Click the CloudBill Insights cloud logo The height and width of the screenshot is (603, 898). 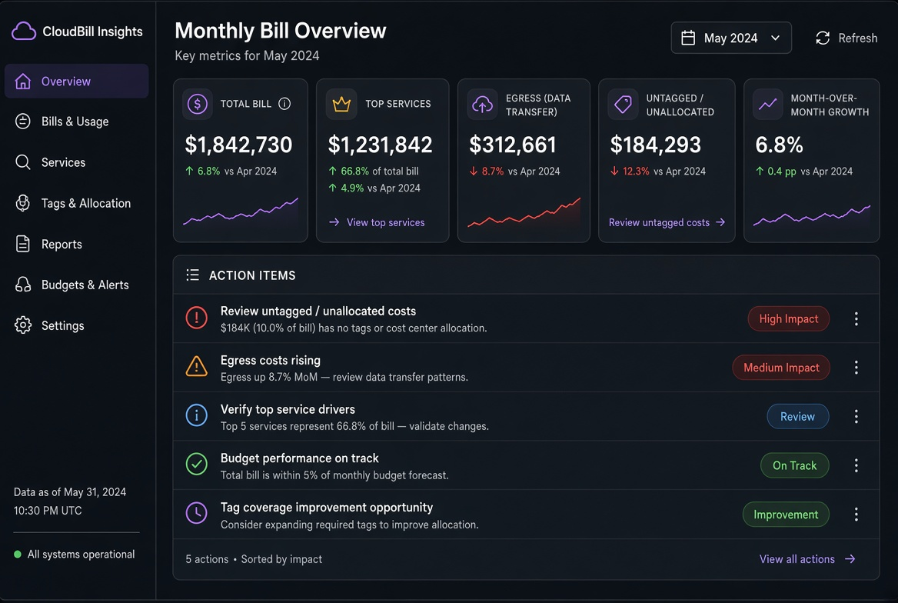pyautogui.click(x=24, y=32)
